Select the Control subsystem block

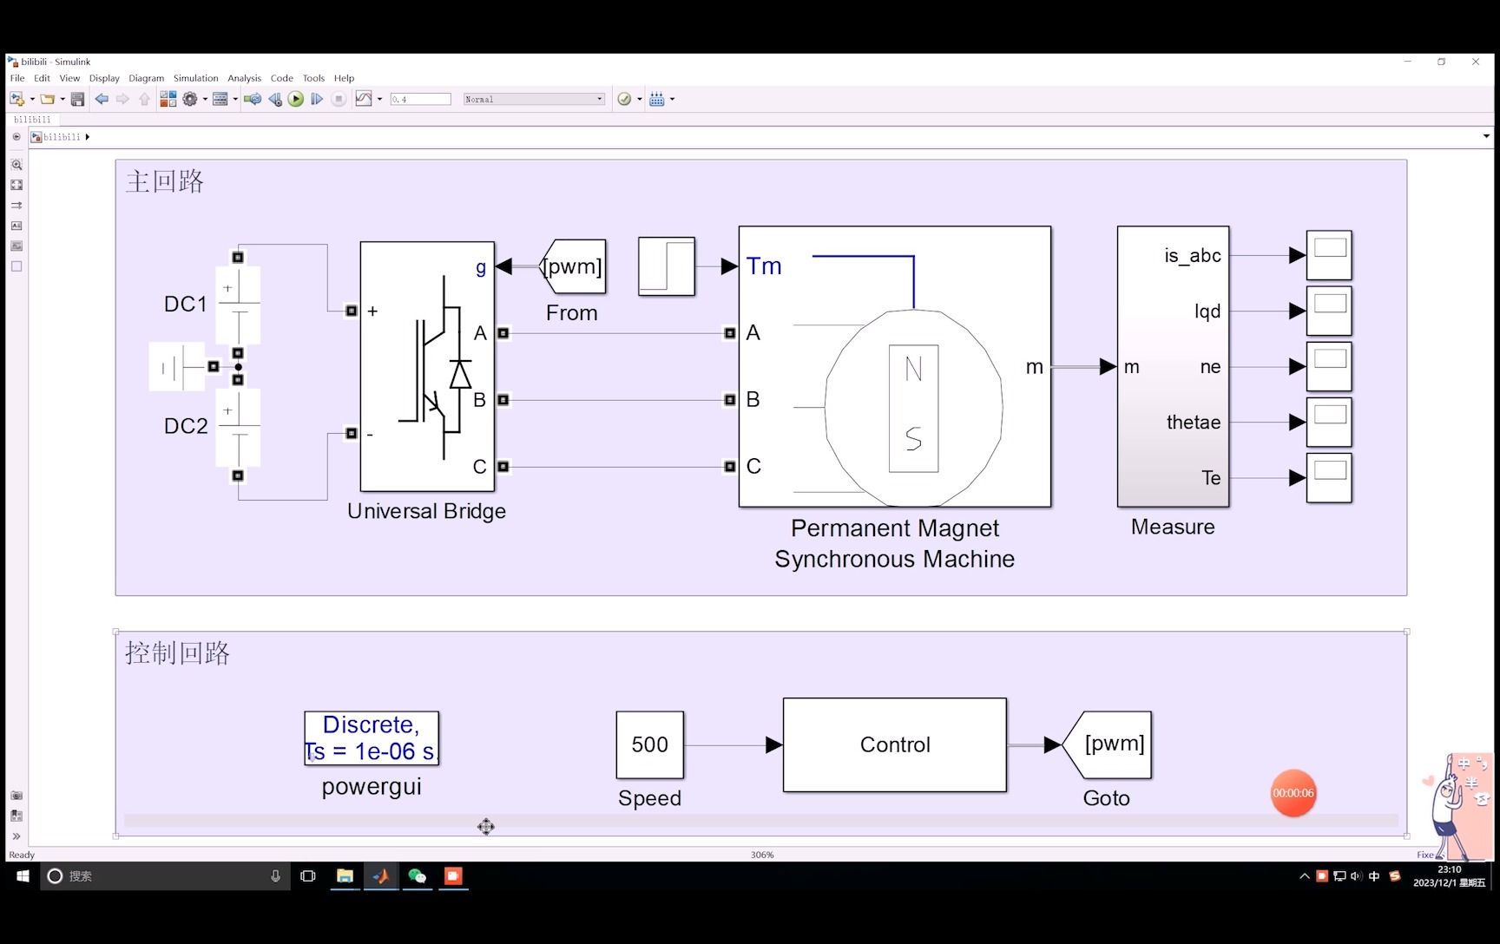(895, 745)
